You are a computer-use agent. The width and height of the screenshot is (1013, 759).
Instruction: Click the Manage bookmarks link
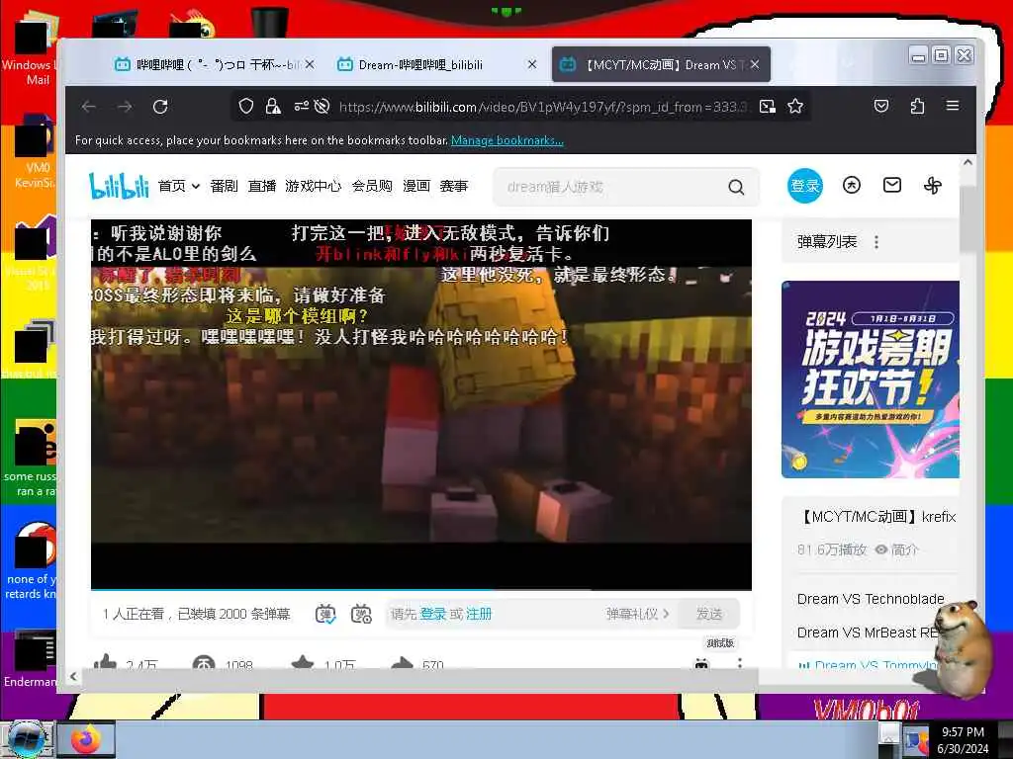(x=507, y=140)
